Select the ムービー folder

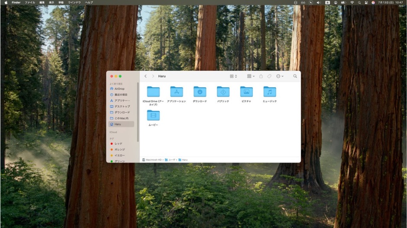(x=153, y=115)
